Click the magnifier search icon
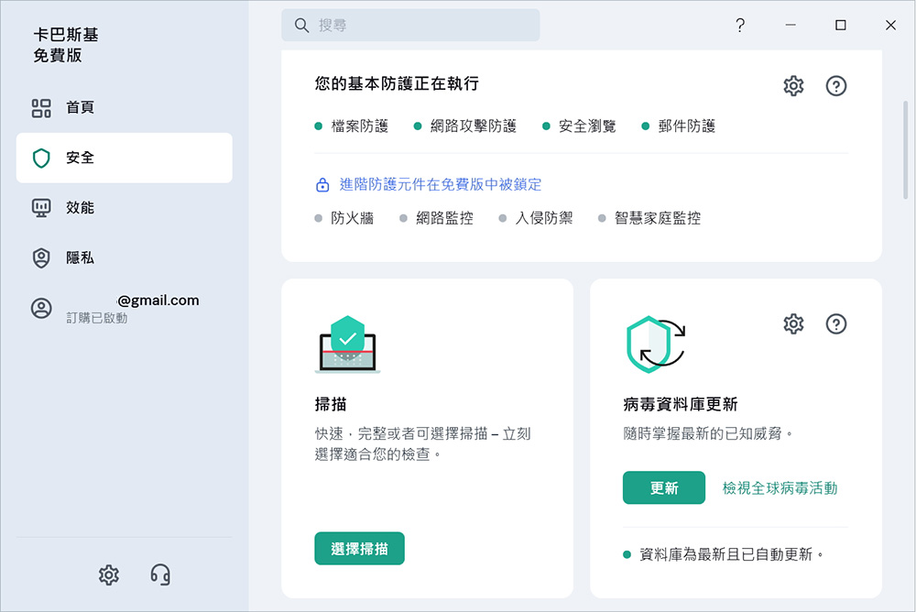 coord(301,25)
